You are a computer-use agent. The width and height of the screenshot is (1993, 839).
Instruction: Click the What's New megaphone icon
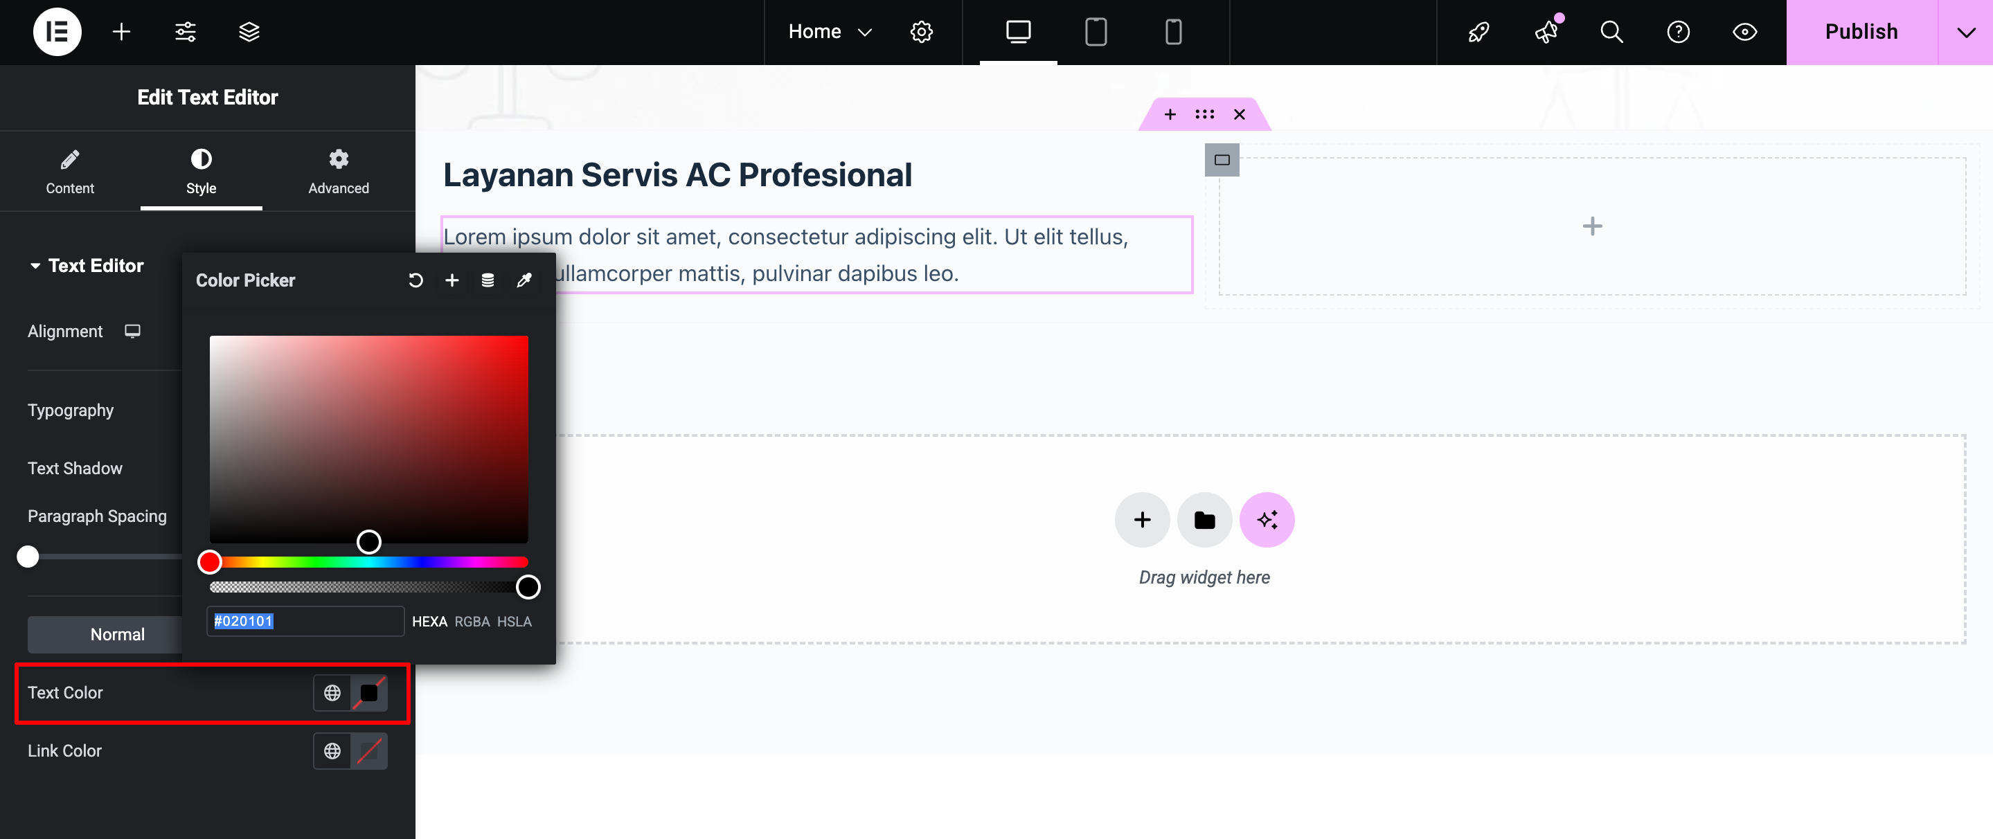click(x=1546, y=32)
